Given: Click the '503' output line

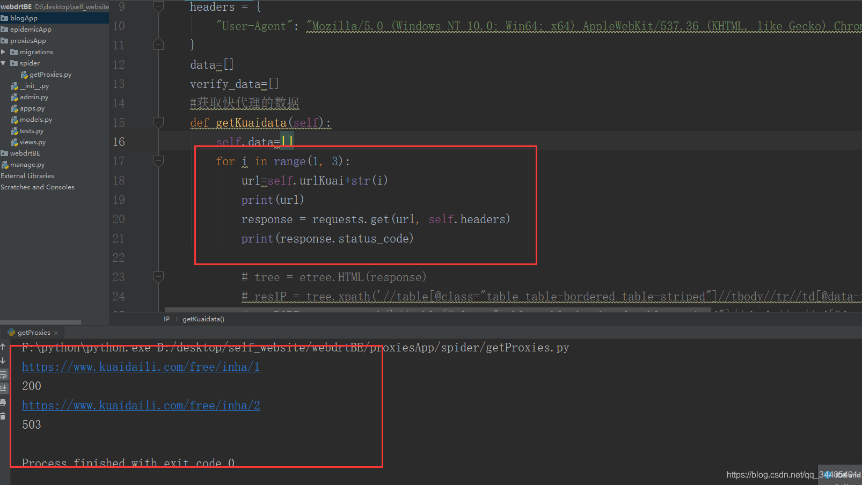Looking at the screenshot, I should (32, 425).
